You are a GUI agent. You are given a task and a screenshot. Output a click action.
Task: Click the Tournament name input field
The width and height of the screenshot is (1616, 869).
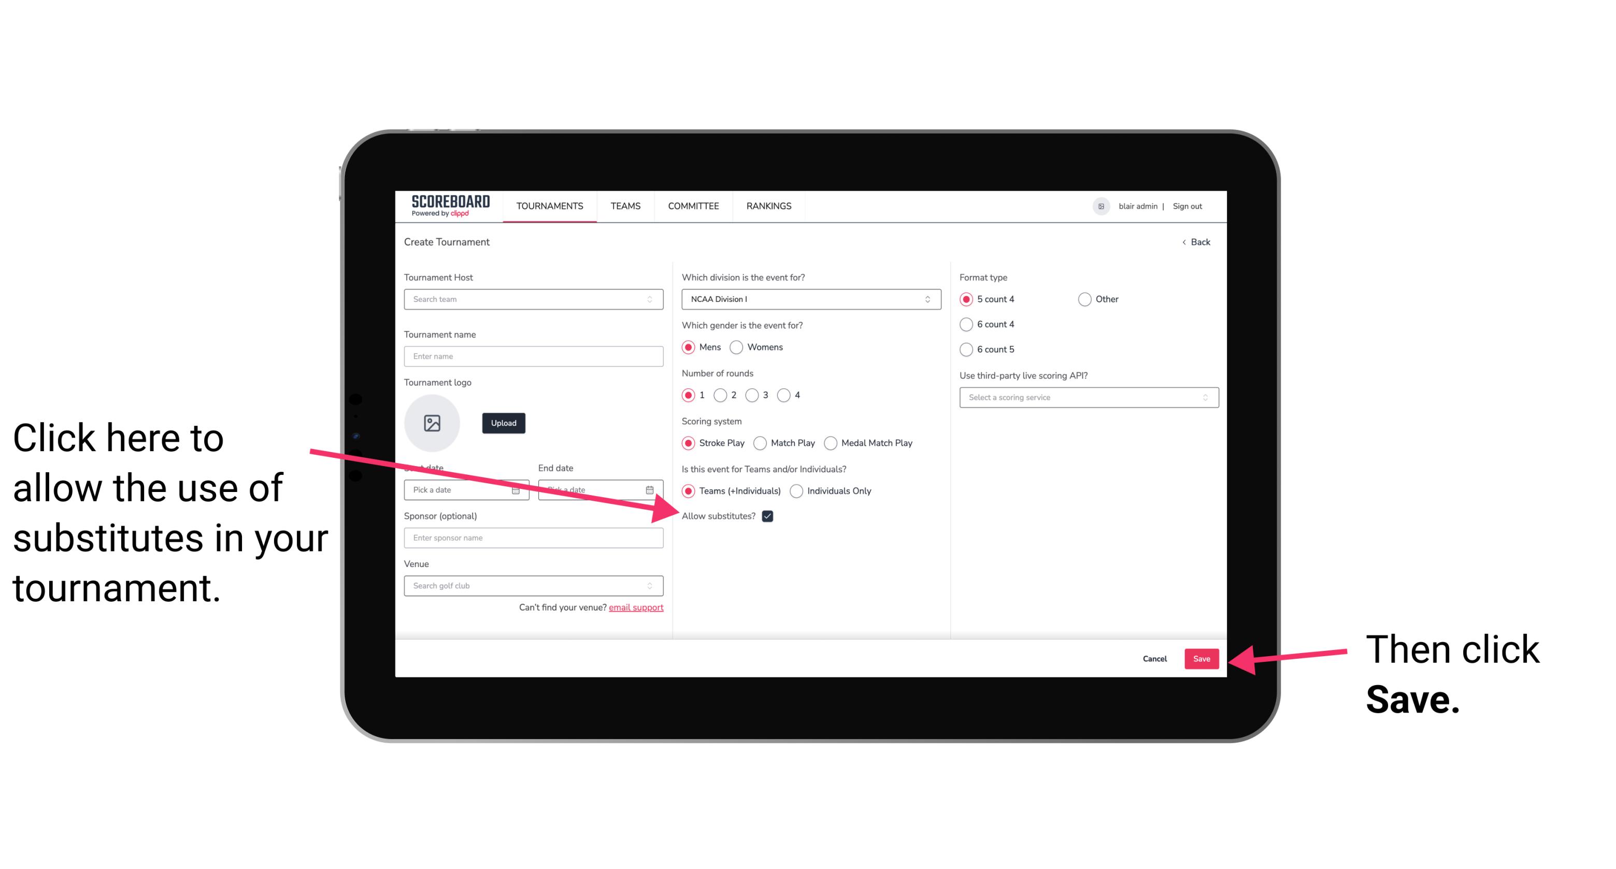coord(533,356)
